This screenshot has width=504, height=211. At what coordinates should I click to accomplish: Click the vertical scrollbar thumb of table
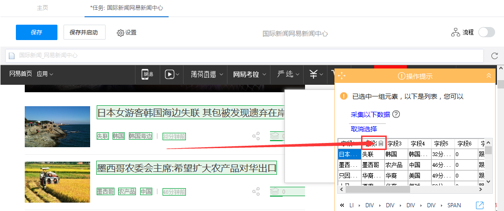488,150
